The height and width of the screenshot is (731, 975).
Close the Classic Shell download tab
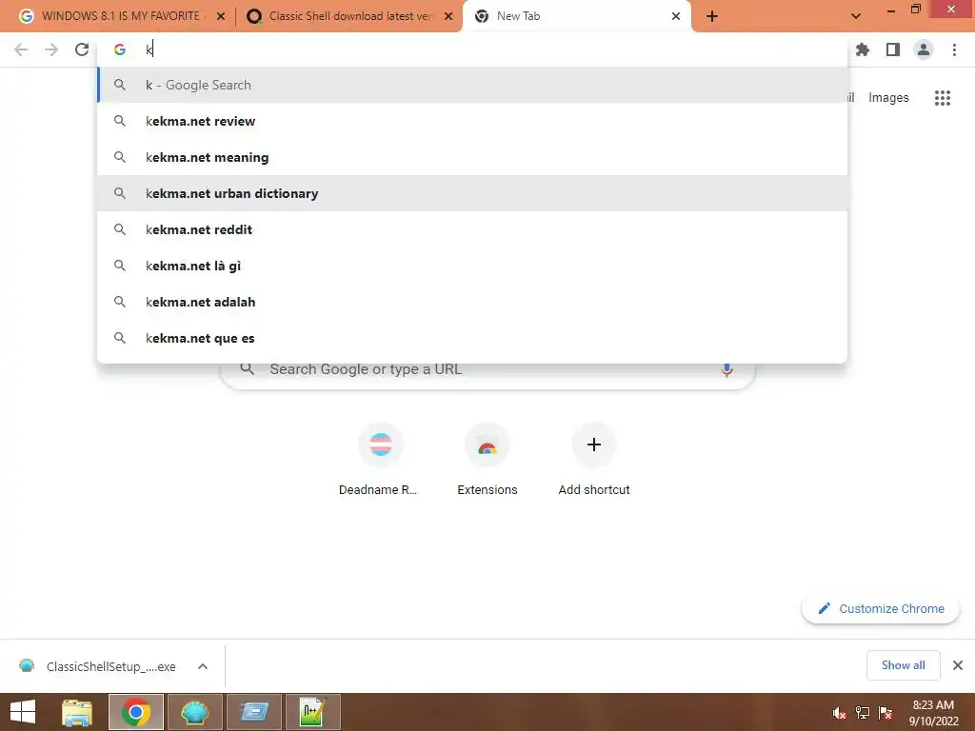click(x=448, y=16)
